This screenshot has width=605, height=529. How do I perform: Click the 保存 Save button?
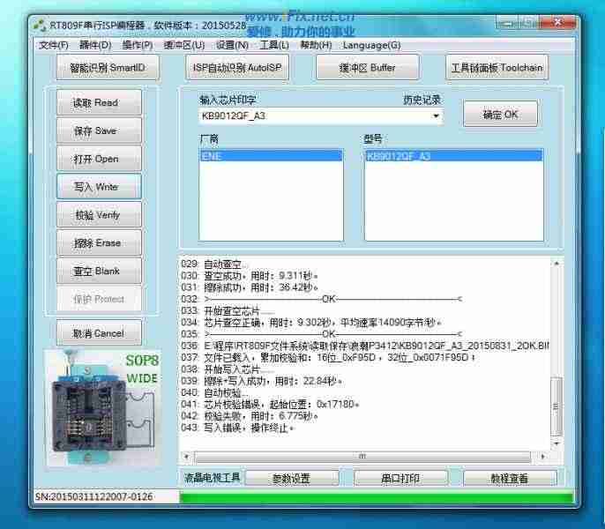(99, 130)
